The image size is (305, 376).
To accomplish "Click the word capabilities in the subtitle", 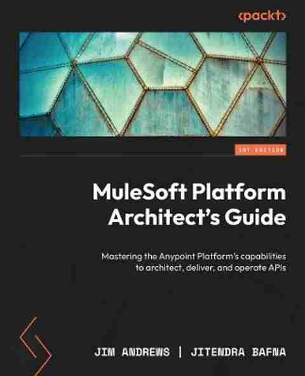I will 263,256.
